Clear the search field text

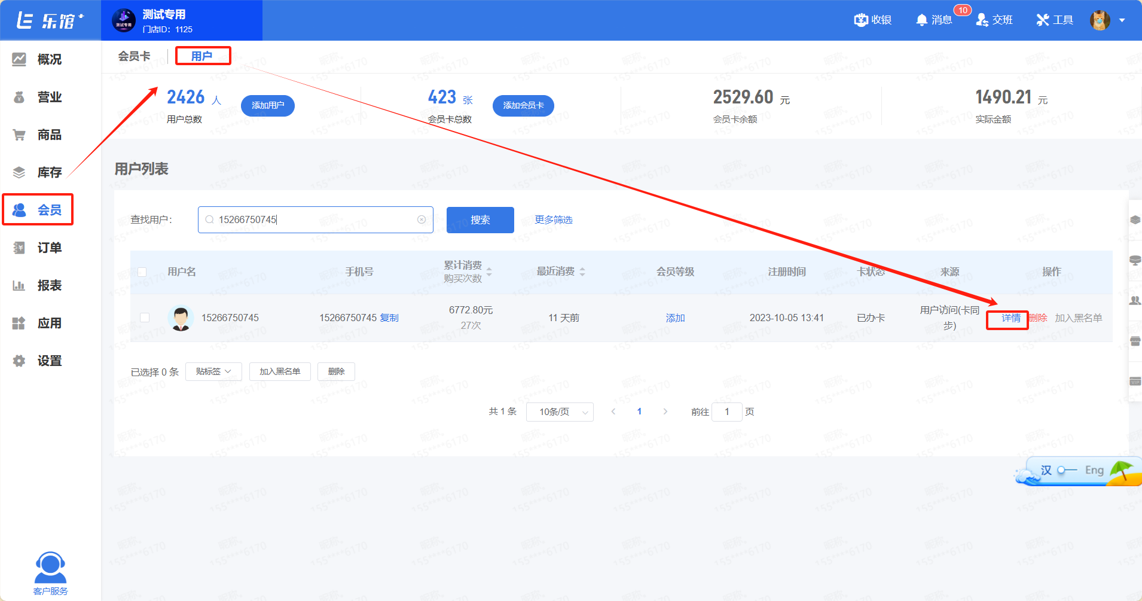(422, 219)
